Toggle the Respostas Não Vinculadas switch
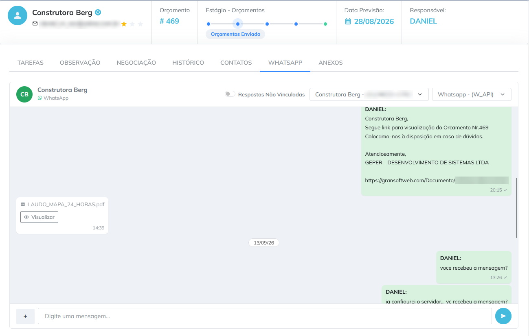The image size is (529, 336). pyautogui.click(x=230, y=94)
